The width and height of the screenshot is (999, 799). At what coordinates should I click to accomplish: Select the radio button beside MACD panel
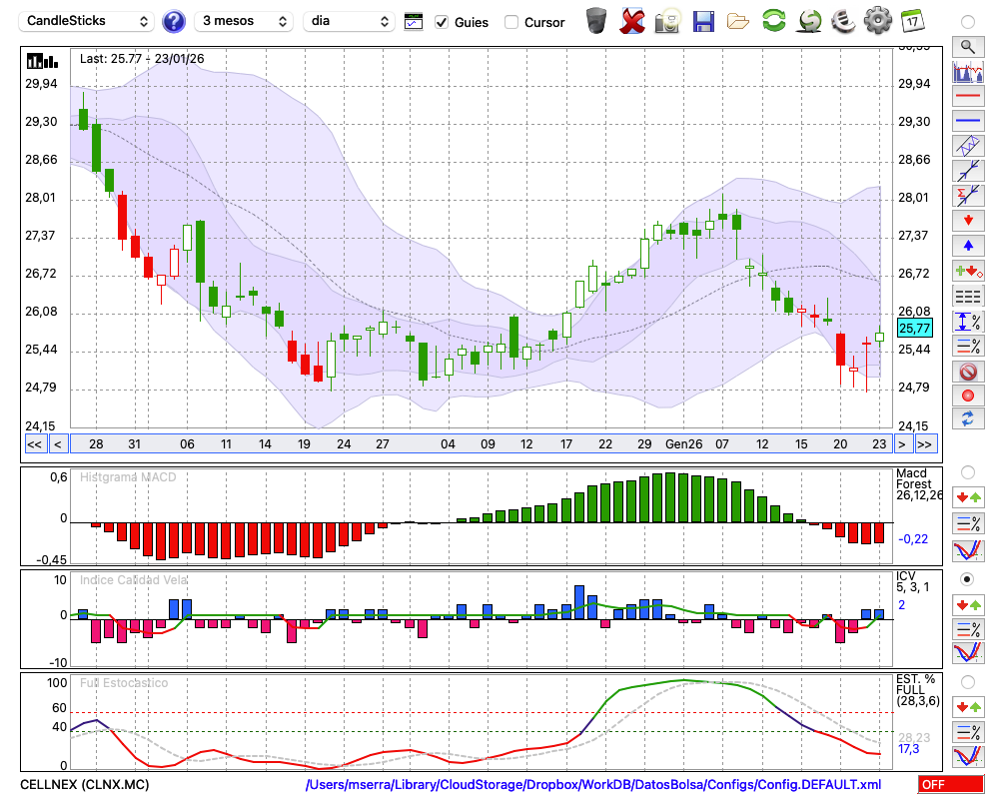tap(967, 471)
